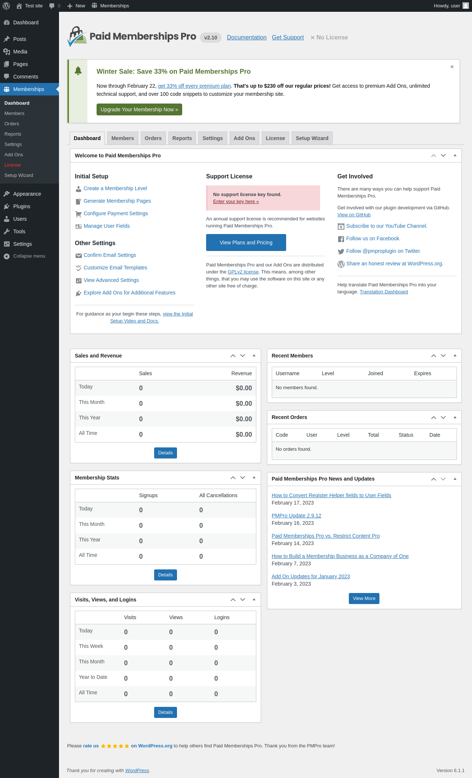Screen dimensions: 472x778
Task: Click the Plugins plug icon in sidebar
Action: 7,206
